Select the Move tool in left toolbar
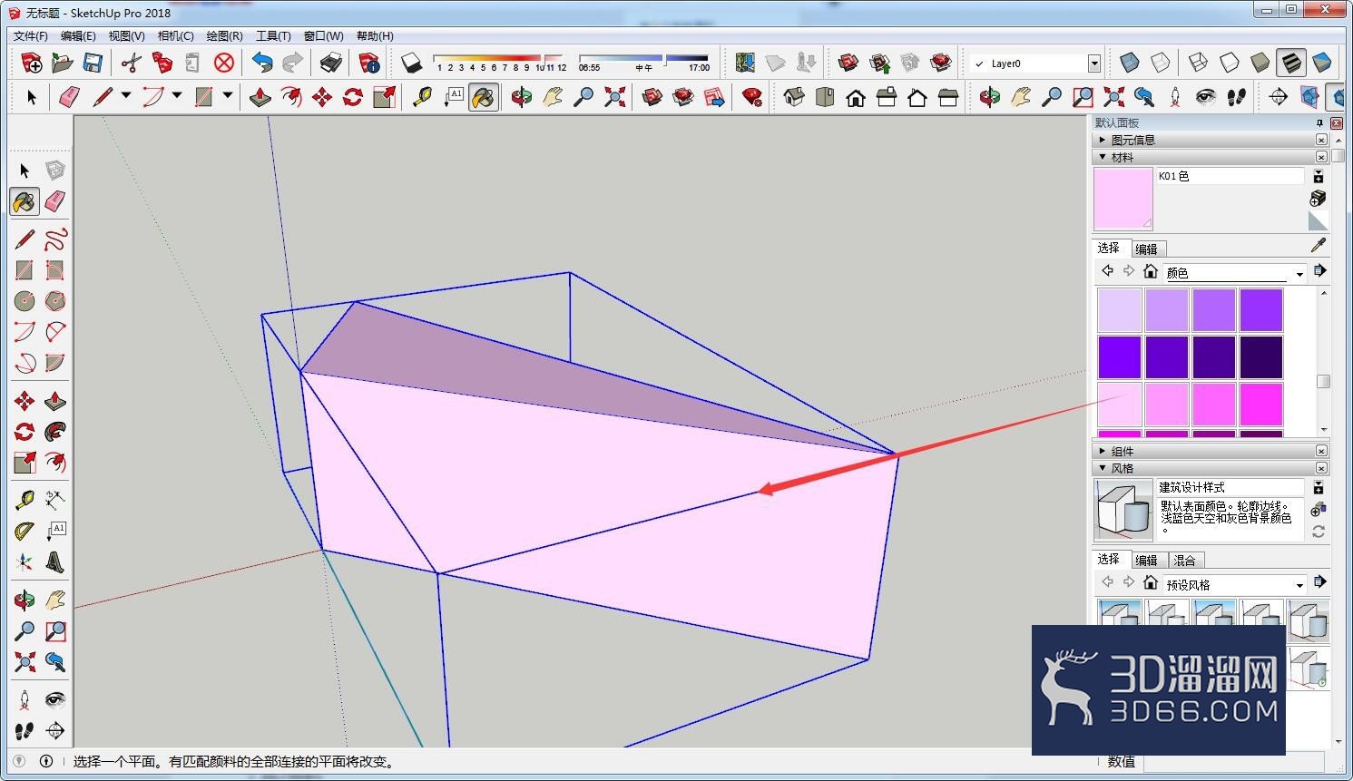Image resolution: width=1353 pixels, height=781 pixels. coord(25,401)
